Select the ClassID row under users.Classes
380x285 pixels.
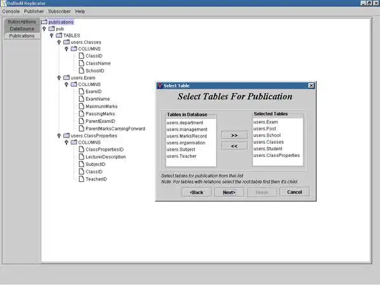click(91, 56)
